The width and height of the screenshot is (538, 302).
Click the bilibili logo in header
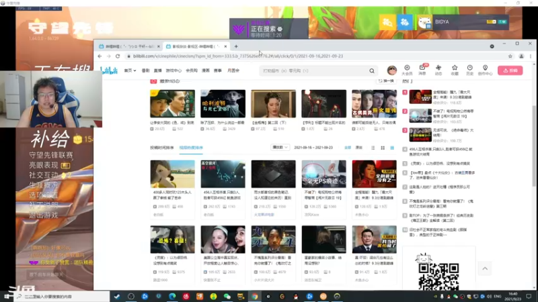110,70
